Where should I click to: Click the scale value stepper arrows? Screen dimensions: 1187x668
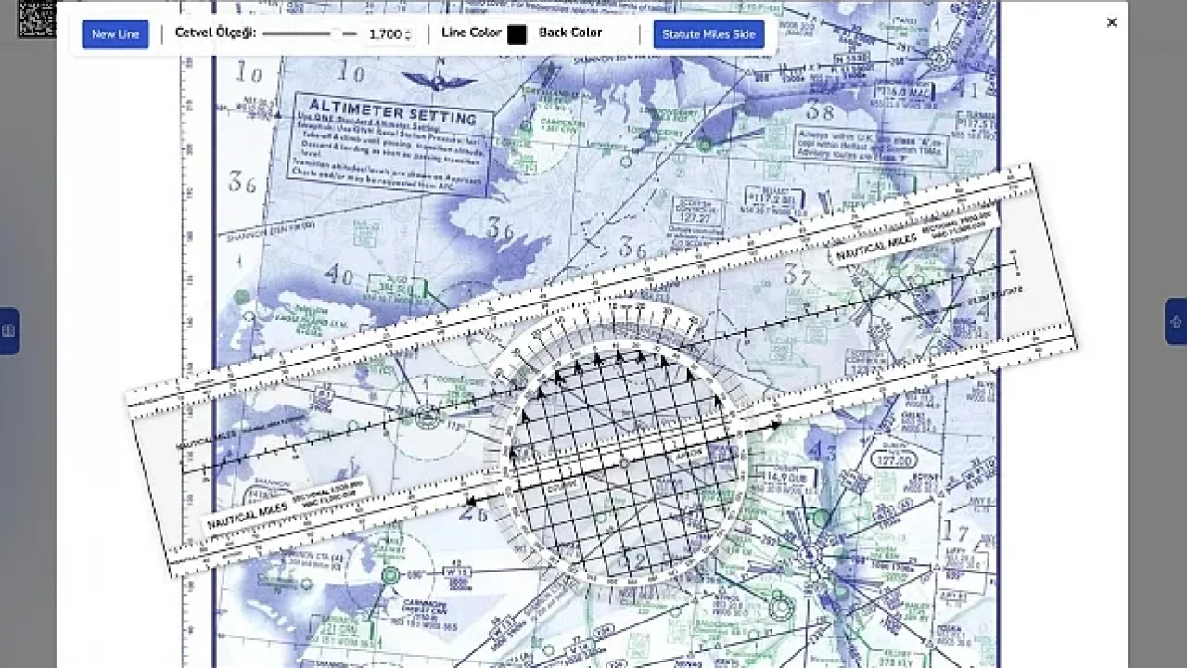[x=408, y=34]
